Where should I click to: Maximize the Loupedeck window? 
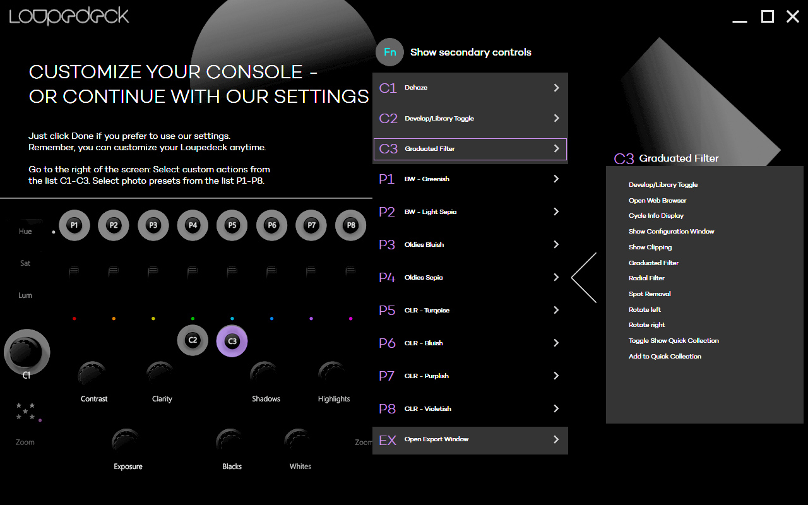(767, 17)
